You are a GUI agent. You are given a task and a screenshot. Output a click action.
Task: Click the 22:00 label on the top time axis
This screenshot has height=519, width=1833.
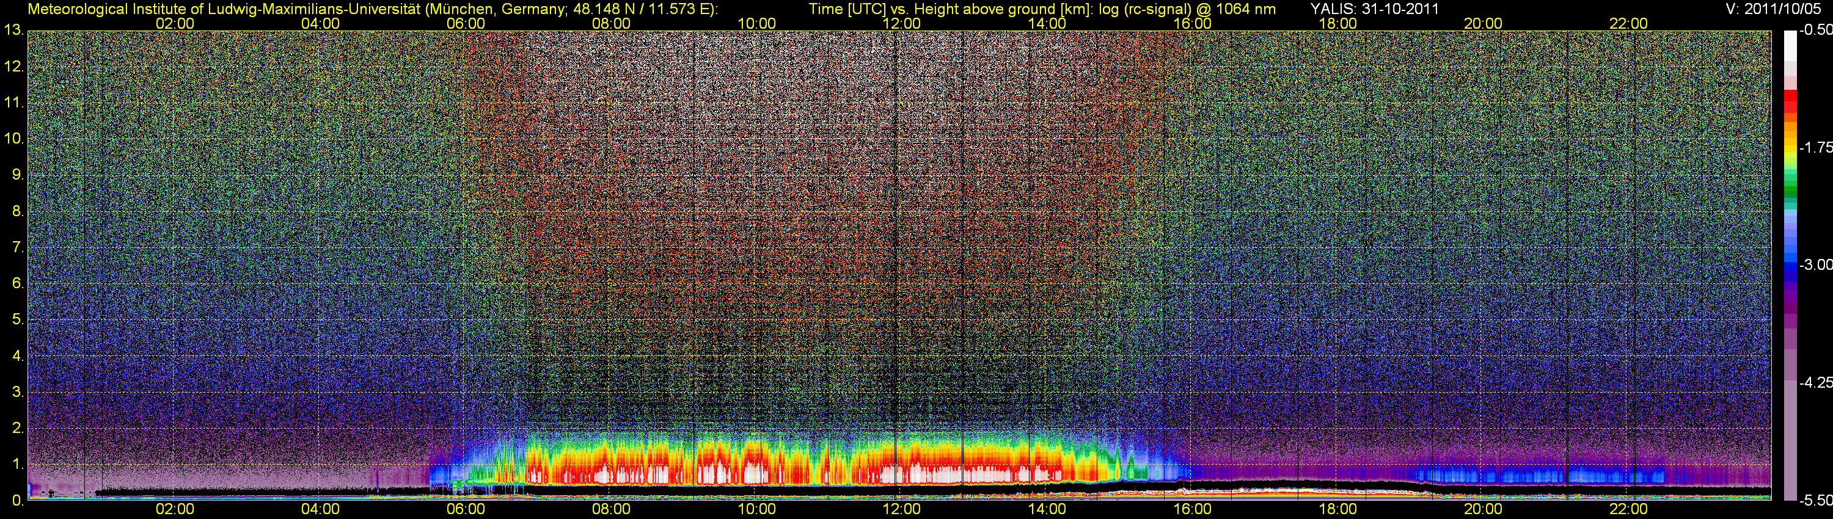coord(1629,23)
